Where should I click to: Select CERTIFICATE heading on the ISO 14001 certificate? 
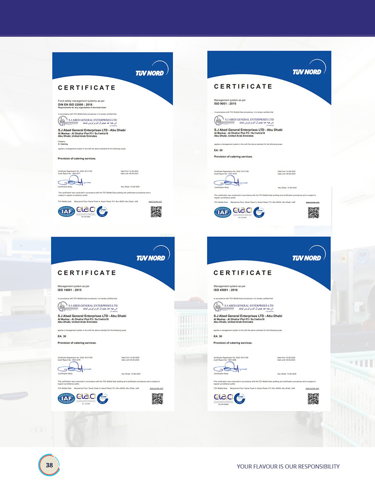click(x=87, y=273)
